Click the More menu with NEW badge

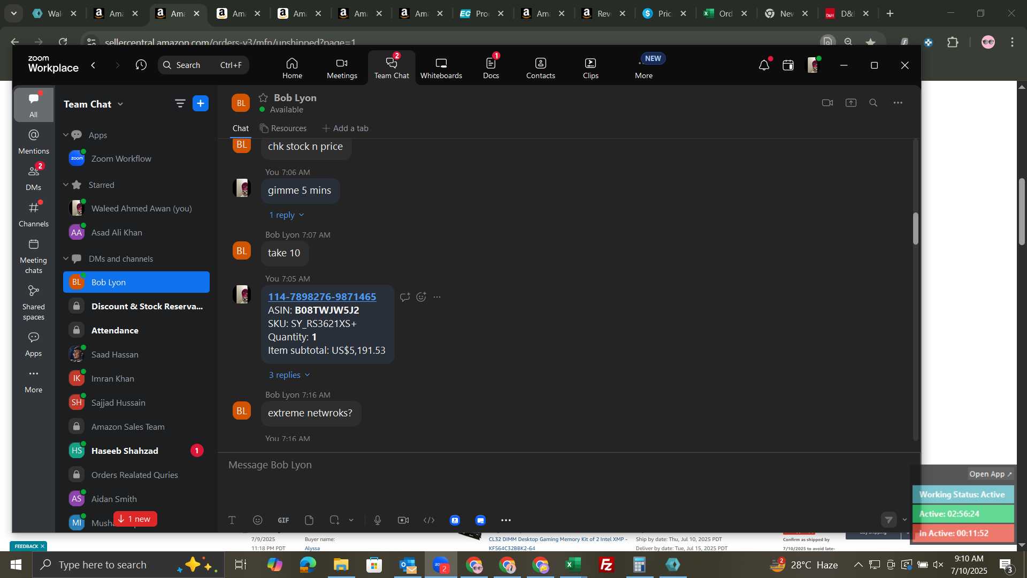(x=644, y=69)
